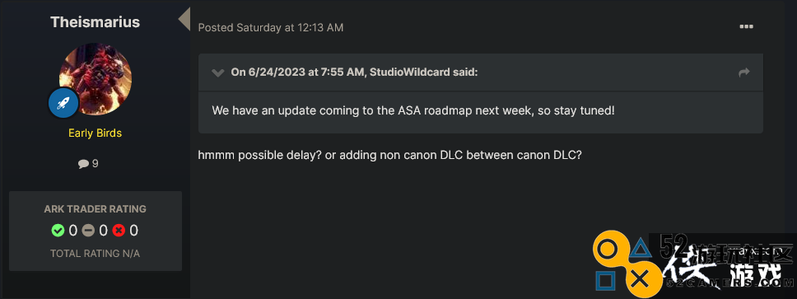Click the post count number 9
Image resolution: width=797 pixels, height=299 pixels.
coord(95,164)
